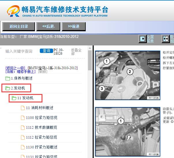The image size is (174, 158).
Task: Open 1131 拉紧力矩总览 document
Action: click(42, 156)
